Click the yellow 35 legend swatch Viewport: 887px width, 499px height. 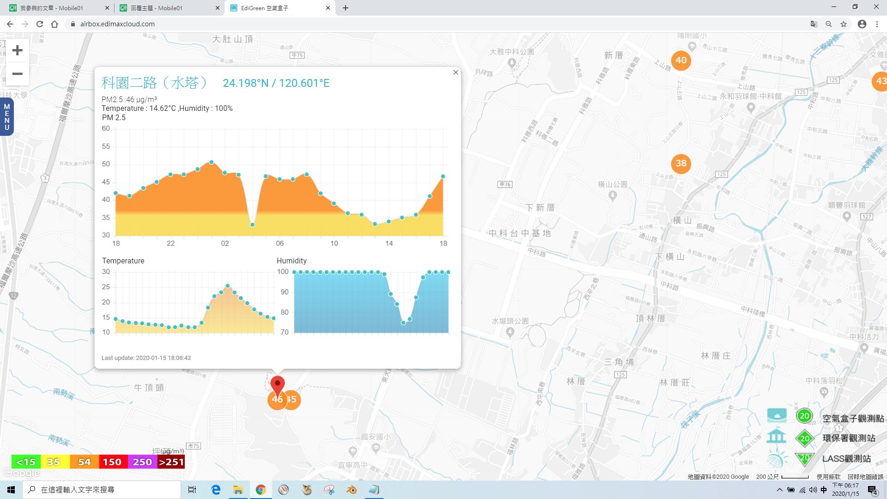pos(55,462)
